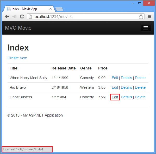The width and height of the screenshot is (156, 154).
Task: Delete the When Harry Meet Sally entry
Action: [140, 78]
